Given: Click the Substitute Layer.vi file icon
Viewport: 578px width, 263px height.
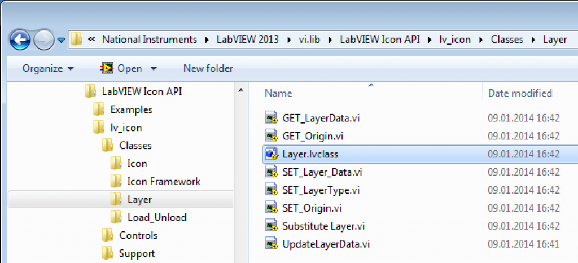Looking at the screenshot, I should [272, 226].
